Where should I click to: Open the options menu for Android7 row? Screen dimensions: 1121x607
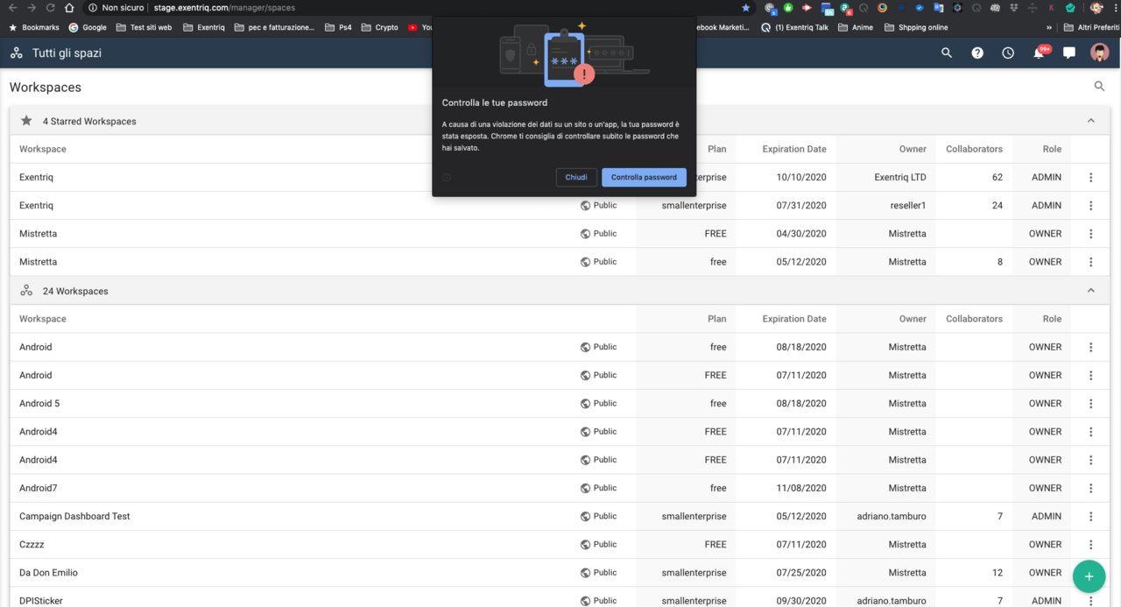[x=1091, y=488]
